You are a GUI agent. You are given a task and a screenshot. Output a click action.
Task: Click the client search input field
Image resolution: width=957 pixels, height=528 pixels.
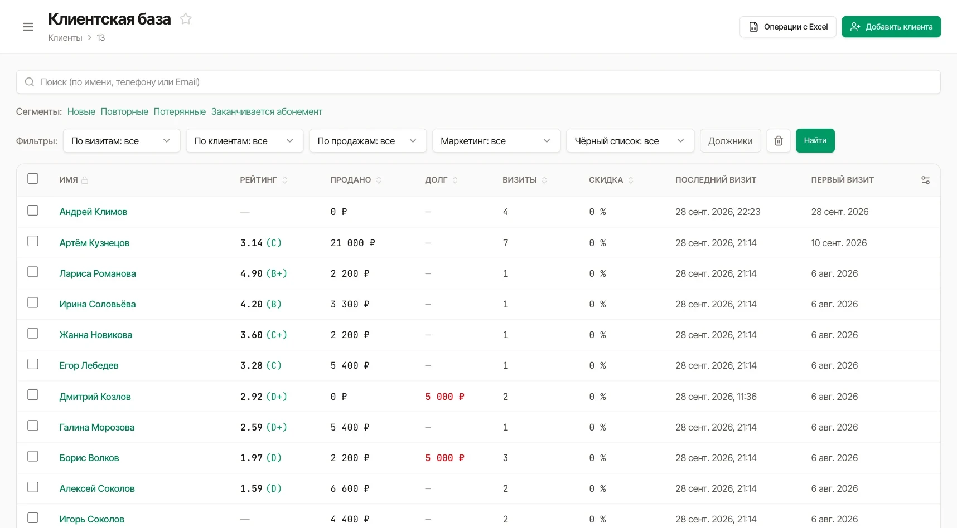pos(478,82)
